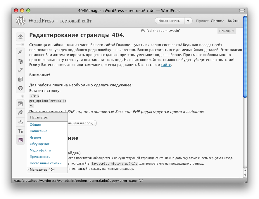The height and width of the screenshot is (199, 259).
Task: Open the Users icon in sidebar
Action: [x=20, y=122]
